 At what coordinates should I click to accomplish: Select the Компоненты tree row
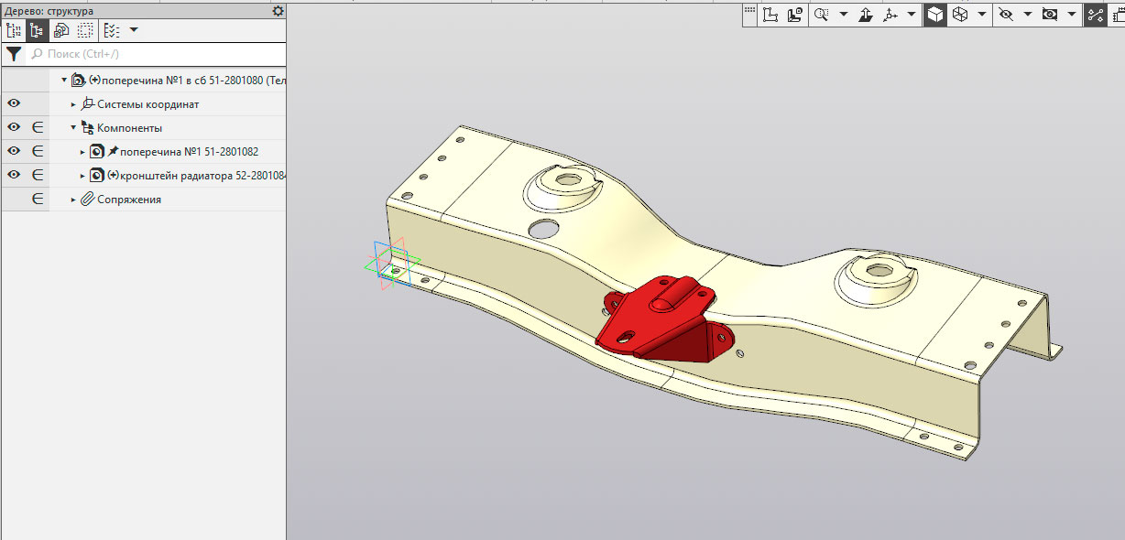coord(129,128)
